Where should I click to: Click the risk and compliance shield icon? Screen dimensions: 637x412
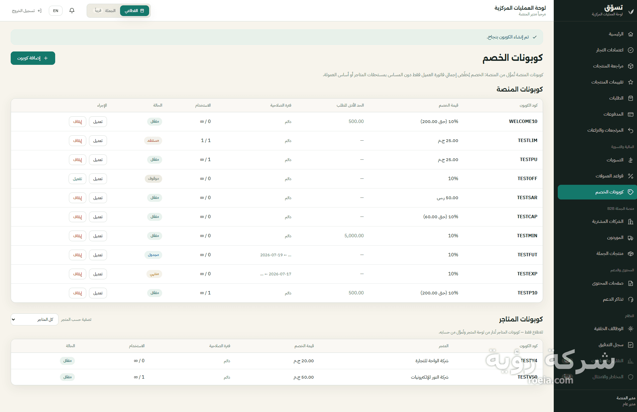tap(630, 377)
